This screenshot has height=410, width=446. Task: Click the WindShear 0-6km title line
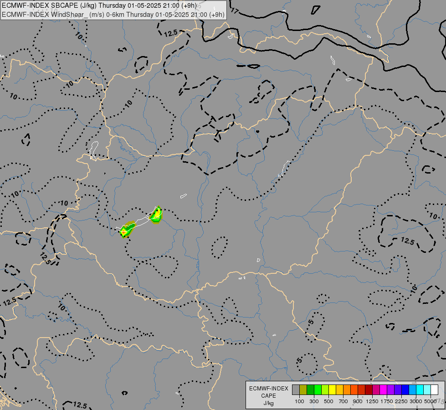(x=113, y=15)
